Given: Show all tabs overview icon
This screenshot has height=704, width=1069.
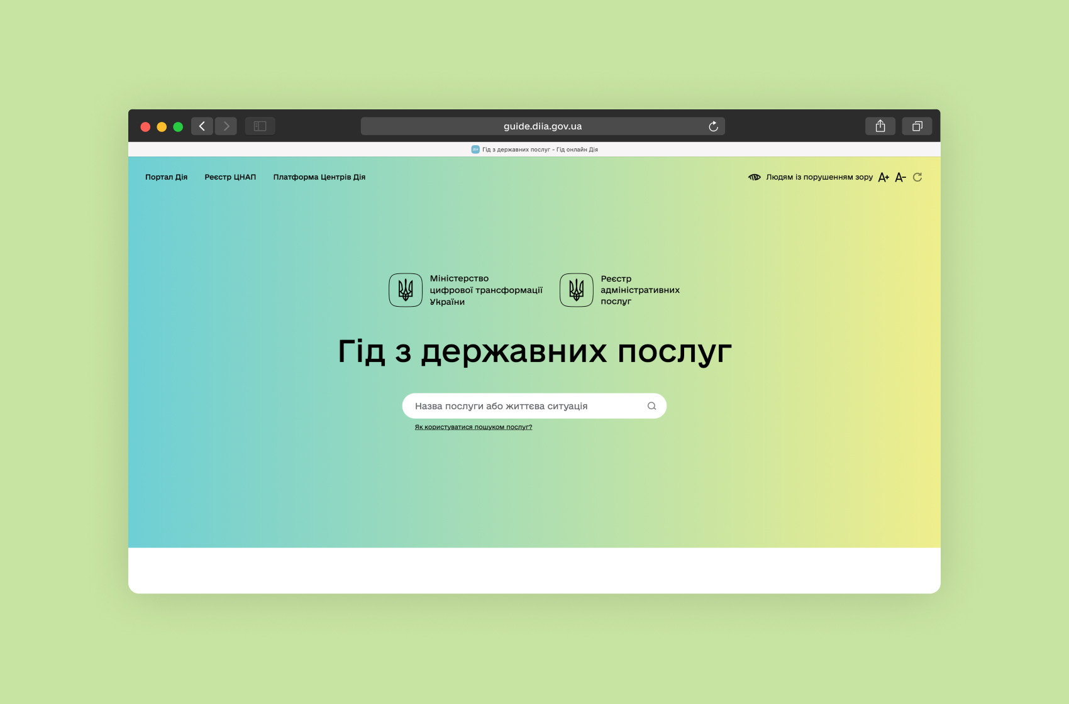Looking at the screenshot, I should pyautogui.click(x=917, y=126).
